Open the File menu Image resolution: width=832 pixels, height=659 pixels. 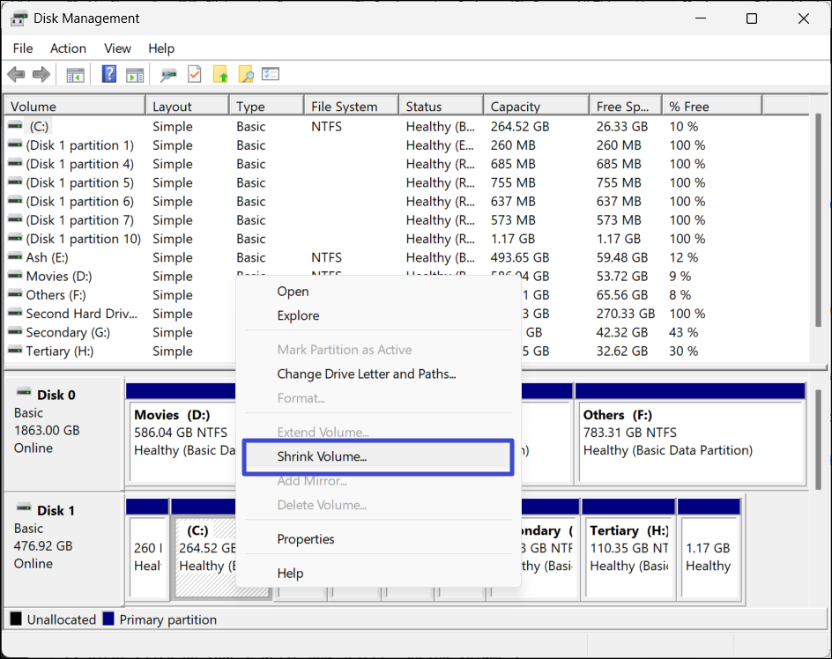click(x=23, y=48)
